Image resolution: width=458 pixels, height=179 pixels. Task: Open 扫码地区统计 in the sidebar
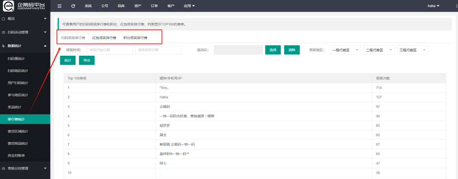(x=18, y=71)
